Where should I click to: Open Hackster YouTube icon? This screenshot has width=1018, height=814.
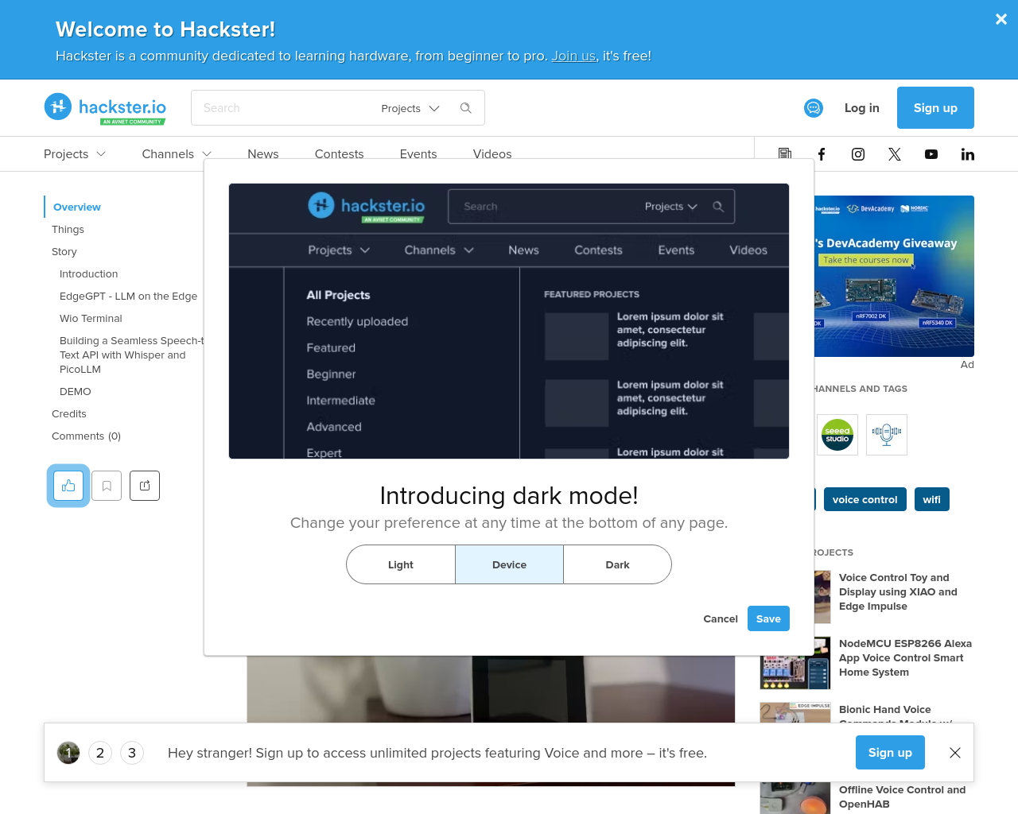click(x=931, y=154)
